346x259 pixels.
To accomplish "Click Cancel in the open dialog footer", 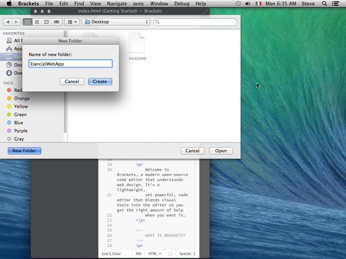I will coord(192,151).
